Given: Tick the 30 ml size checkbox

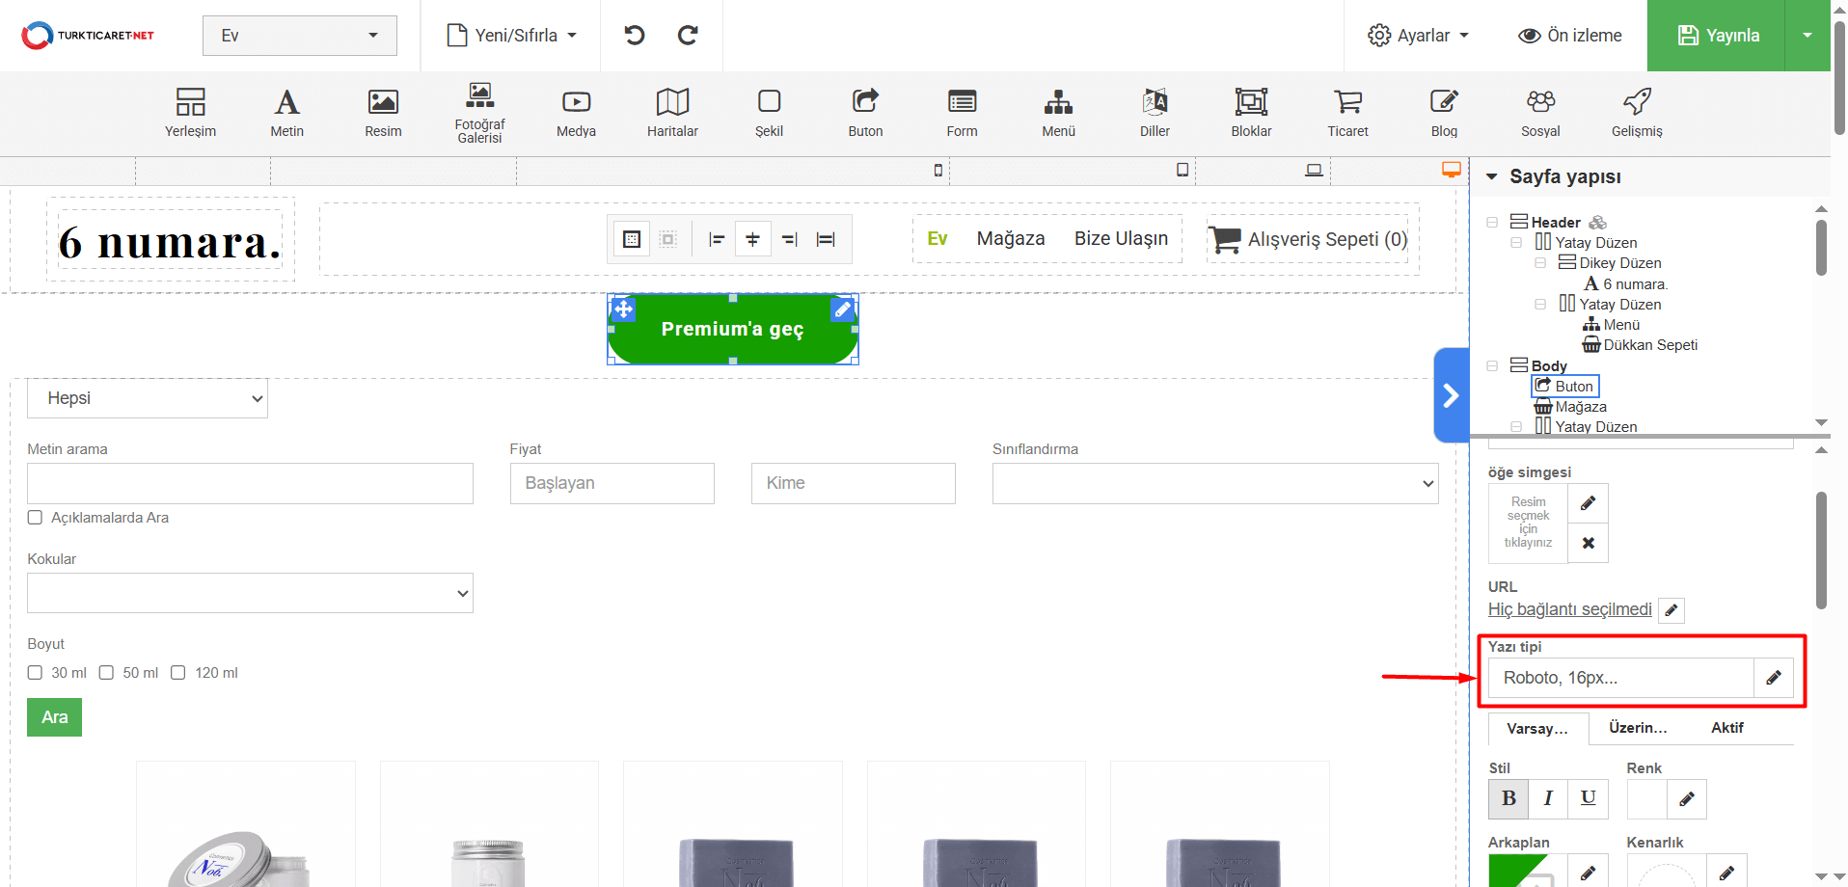Looking at the screenshot, I should 36,673.
